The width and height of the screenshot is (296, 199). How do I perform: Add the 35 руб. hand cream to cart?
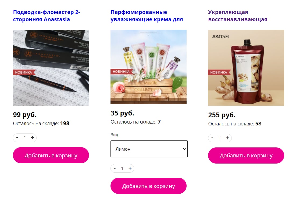point(149,186)
